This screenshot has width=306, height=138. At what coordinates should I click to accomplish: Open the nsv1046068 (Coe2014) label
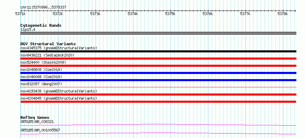pos(41,77)
